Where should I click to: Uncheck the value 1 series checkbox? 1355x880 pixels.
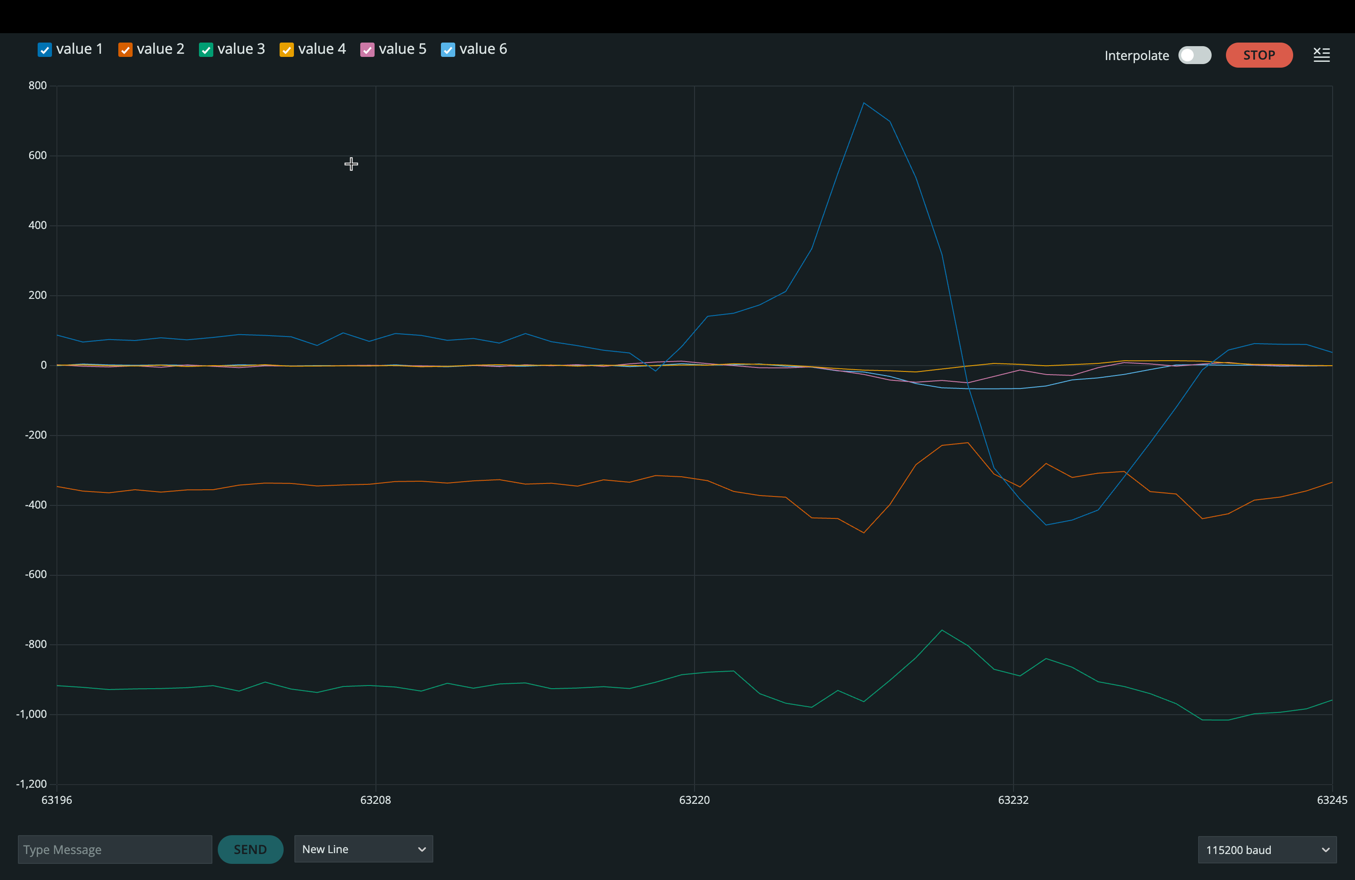(44, 50)
